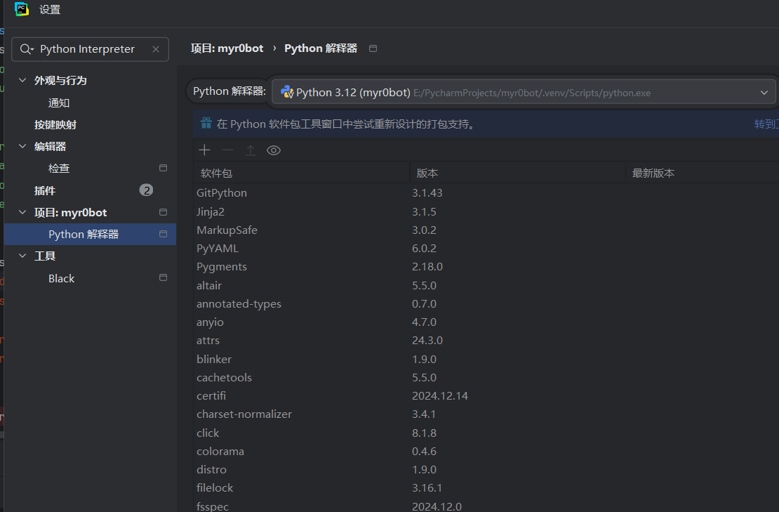Click the badge 2 next to 插件
This screenshot has width=779, height=512.
click(146, 190)
